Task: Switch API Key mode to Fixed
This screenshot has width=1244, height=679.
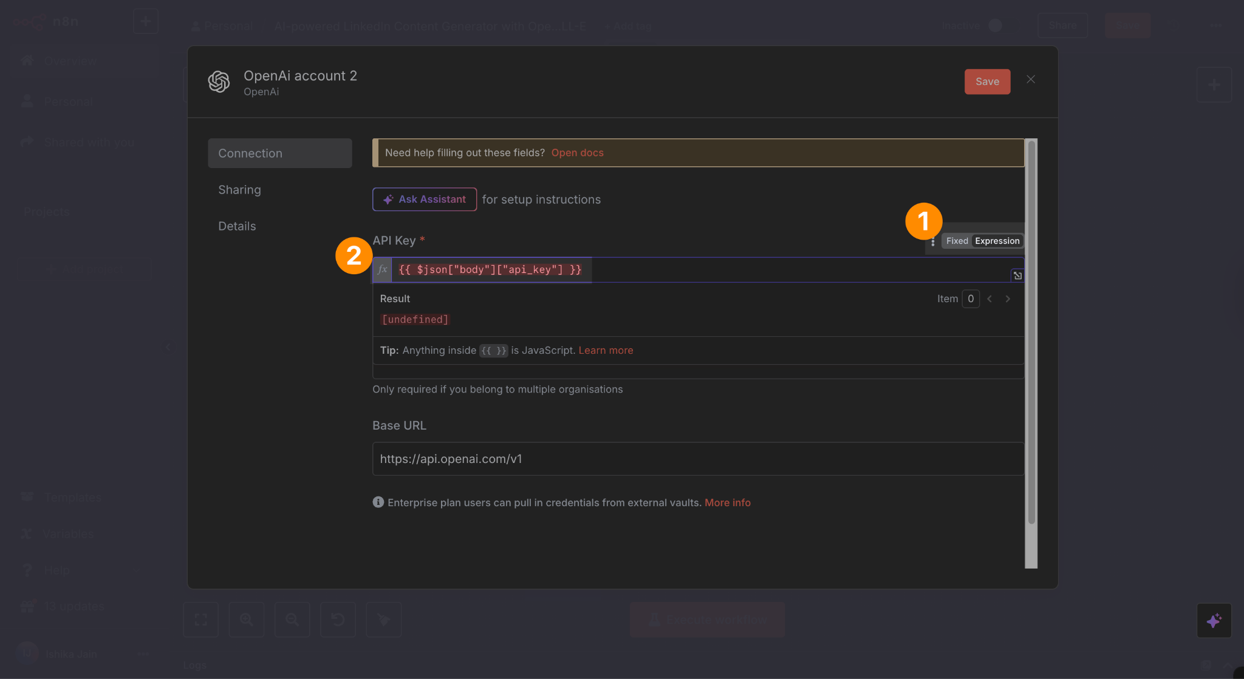Action: tap(957, 241)
